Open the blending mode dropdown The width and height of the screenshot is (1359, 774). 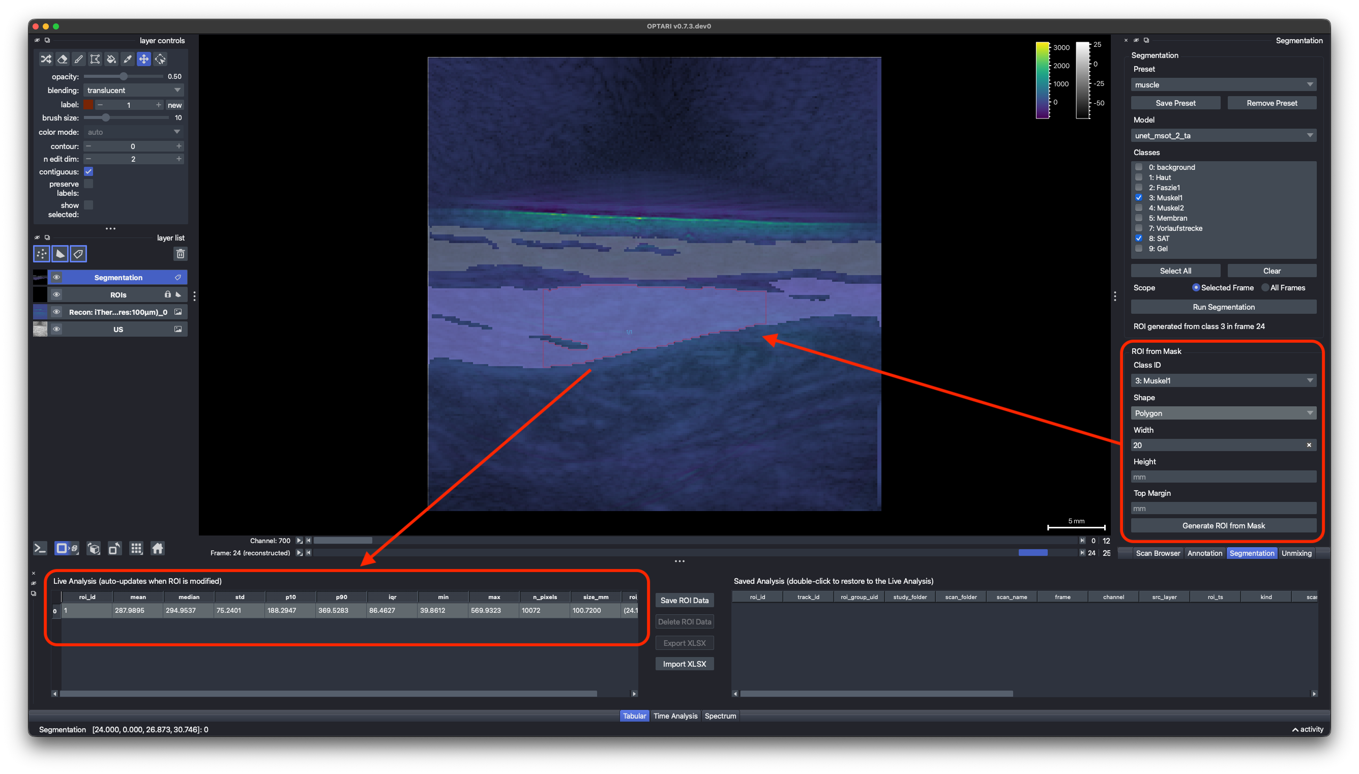coord(134,91)
